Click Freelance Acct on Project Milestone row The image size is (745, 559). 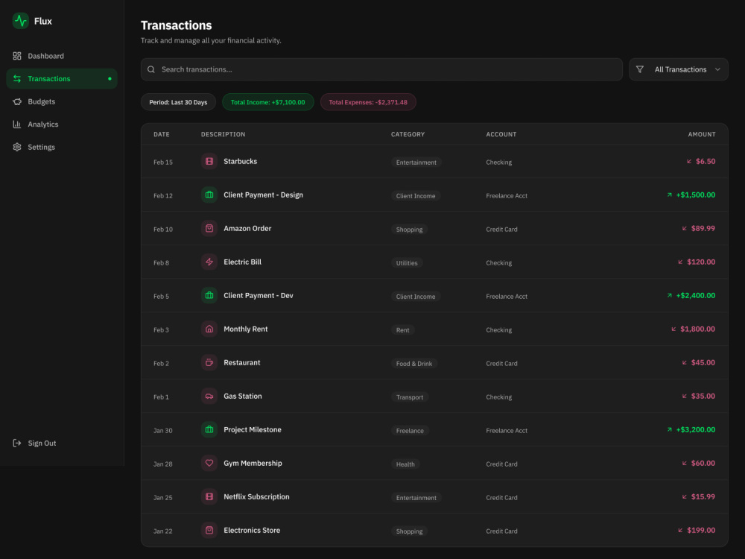507,431
